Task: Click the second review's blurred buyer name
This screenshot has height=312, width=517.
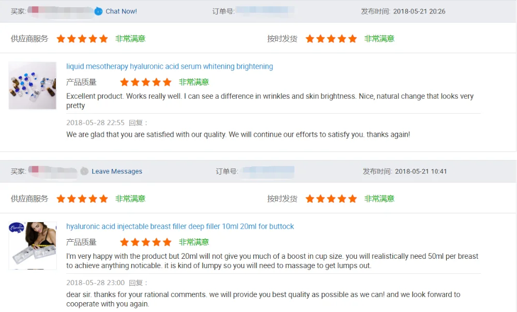Action: [53, 171]
